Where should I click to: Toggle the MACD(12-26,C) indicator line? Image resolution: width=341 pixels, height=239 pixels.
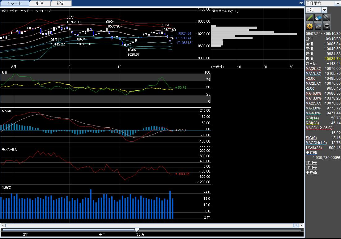pos(318,128)
